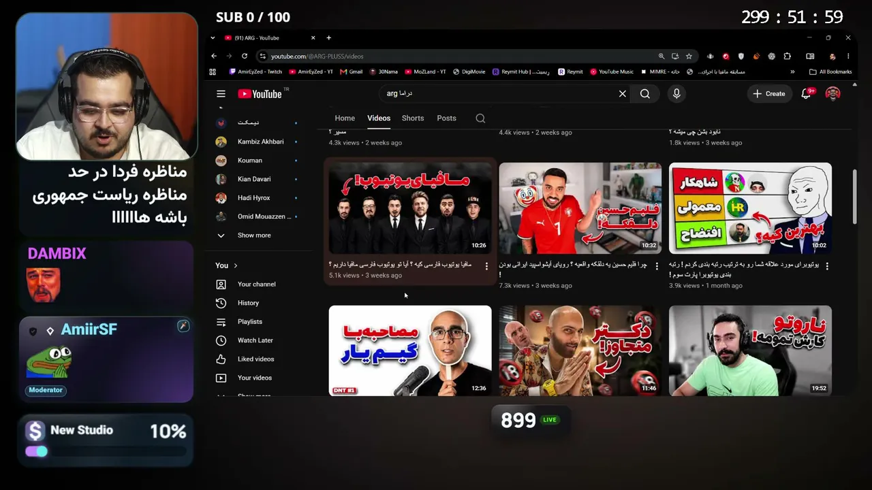Screen dimensions: 872x490
Task: Open the All Bookmarks folder
Action: [x=830, y=71]
